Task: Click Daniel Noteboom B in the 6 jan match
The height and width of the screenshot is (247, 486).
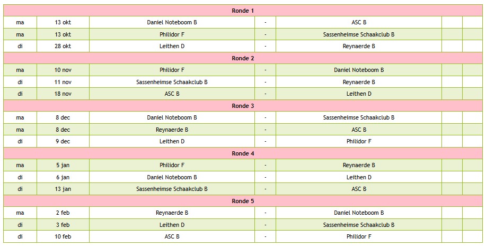Action: [172, 177]
